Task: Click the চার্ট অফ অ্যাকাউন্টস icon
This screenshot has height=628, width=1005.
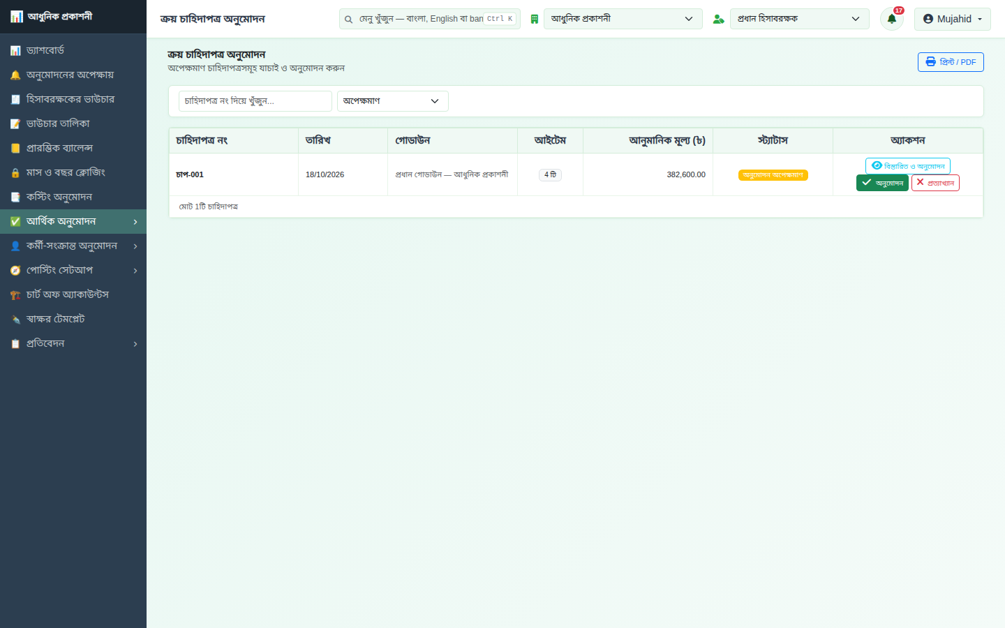Action: coord(15,294)
